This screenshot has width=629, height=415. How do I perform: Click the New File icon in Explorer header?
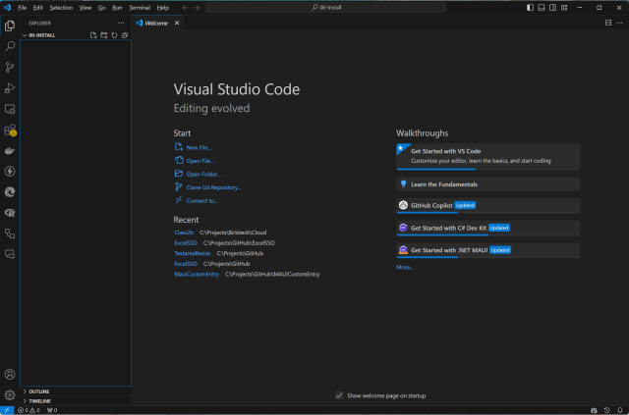tap(93, 35)
